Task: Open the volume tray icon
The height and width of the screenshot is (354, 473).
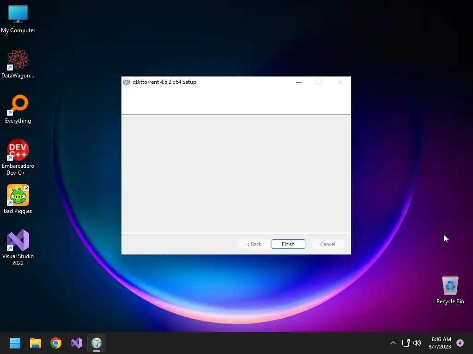Action: [417, 343]
